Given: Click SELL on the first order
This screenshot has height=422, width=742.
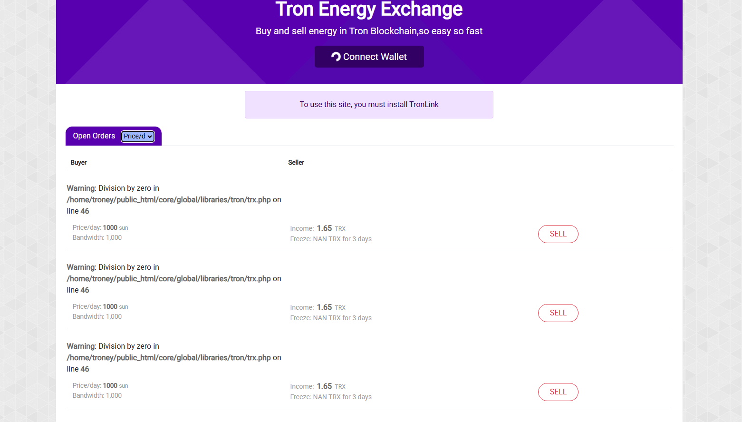Looking at the screenshot, I should (x=558, y=234).
